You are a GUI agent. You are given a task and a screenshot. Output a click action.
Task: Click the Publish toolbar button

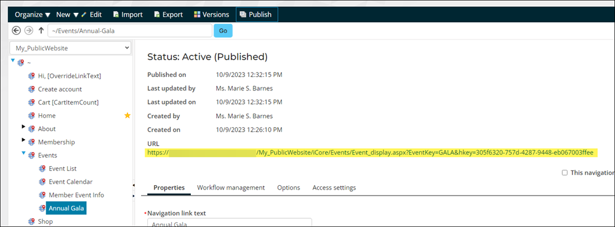[257, 15]
